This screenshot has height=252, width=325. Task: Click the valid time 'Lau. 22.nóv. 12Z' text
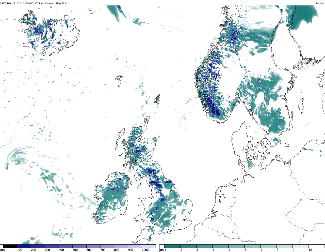(x=49, y=3)
